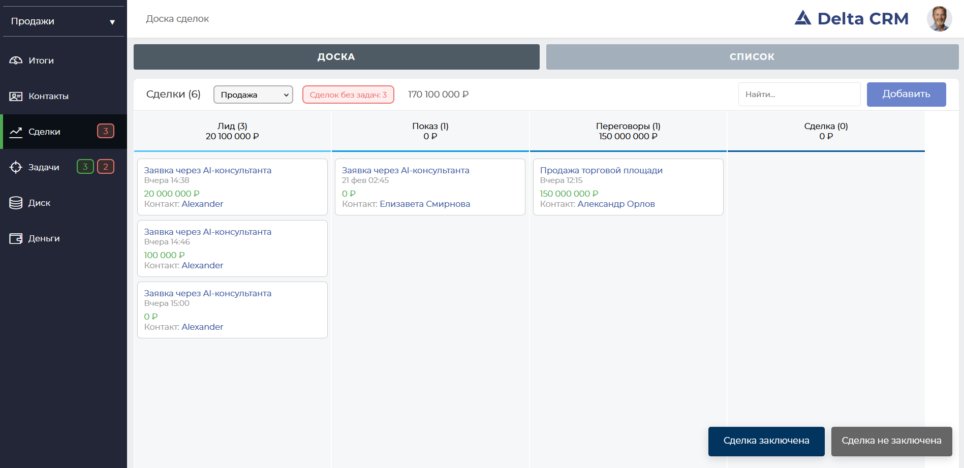The height and width of the screenshot is (468, 964).
Task: Click the green badge next to Задачи
Action: 85,167
